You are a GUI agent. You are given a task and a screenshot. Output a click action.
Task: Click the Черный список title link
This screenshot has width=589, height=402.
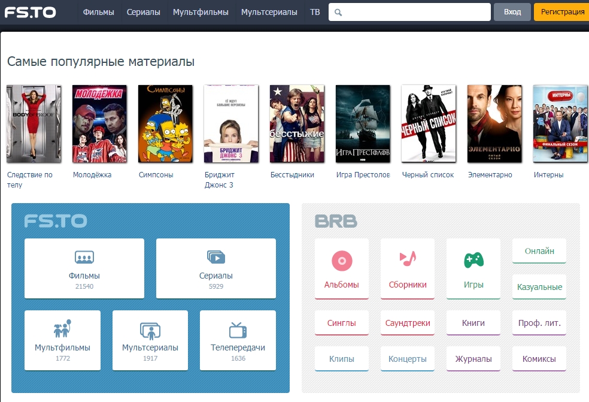pyautogui.click(x=428, y=175)
